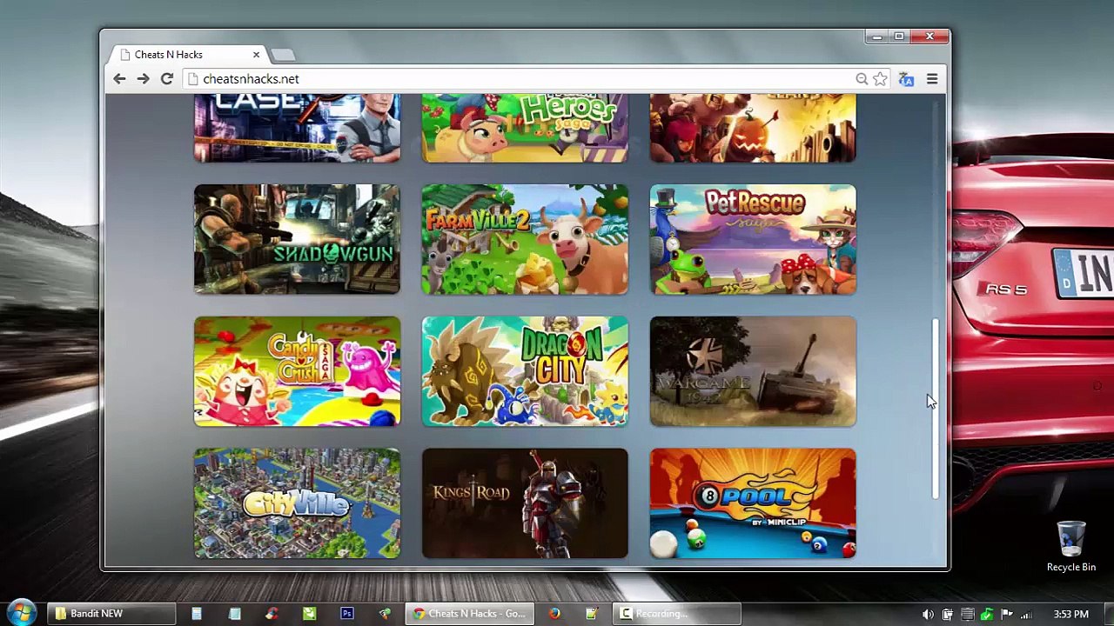Viewport: 1114px width, 626px height.
Task: Bookmark this page with the star icon
Action: (x=880, y=79)
